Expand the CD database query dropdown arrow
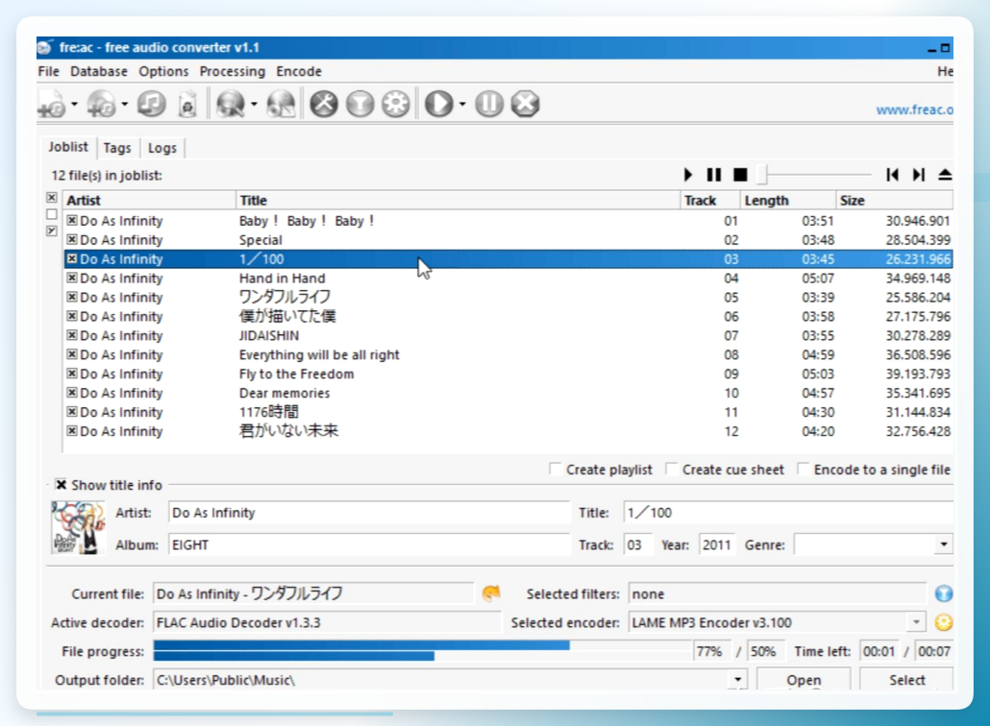 pos(254,104)
